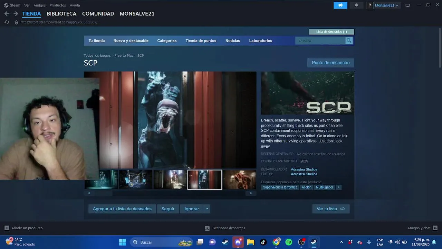Click the Windows notification bell by clock
This screenshot has width=442, height=249.
434,242
